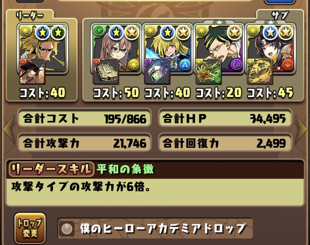Select the dark-haired sub monster, cost 45

(x=270, y=49)
